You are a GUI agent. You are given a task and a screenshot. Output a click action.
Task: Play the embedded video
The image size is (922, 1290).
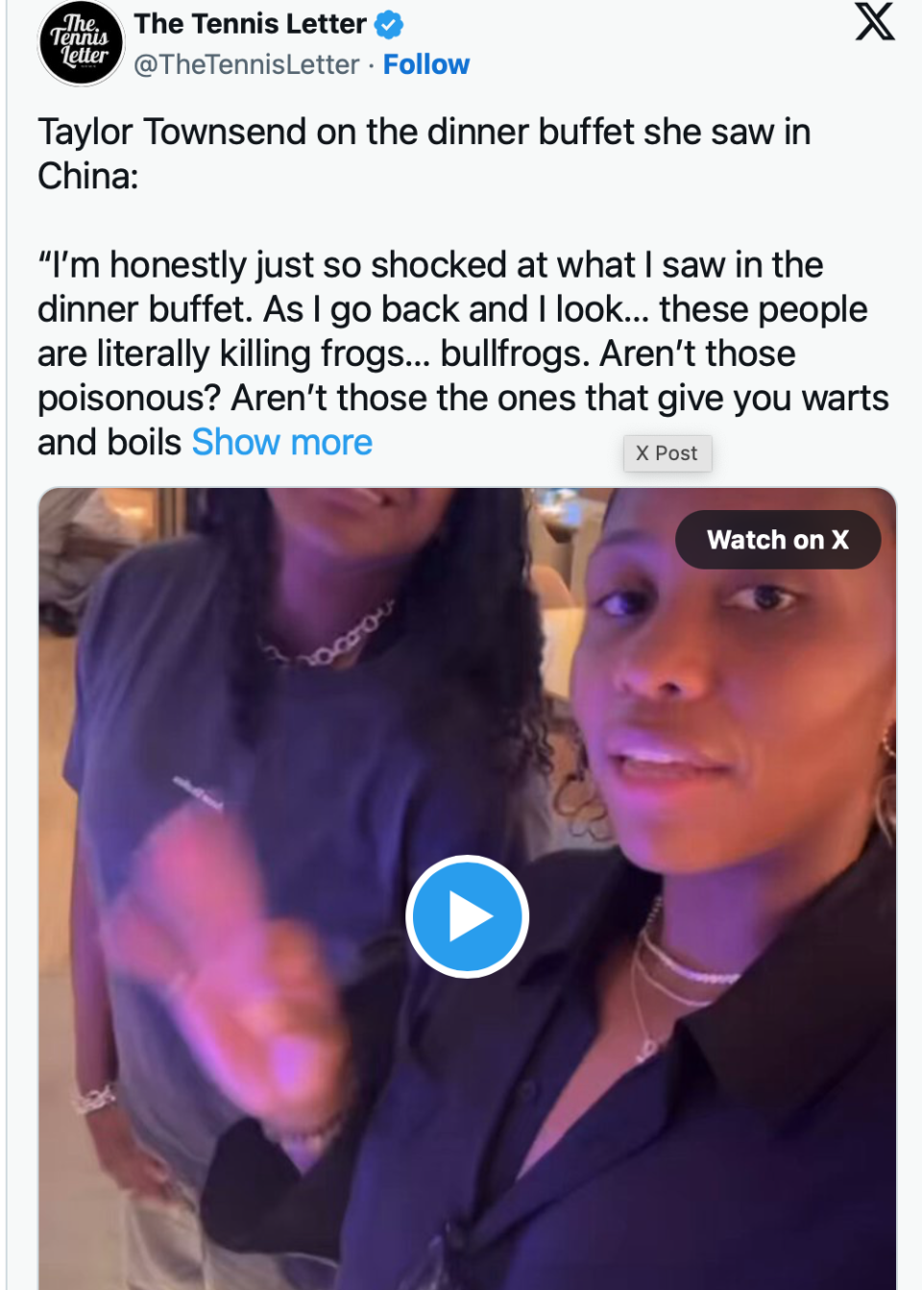(x=467, y=916)
